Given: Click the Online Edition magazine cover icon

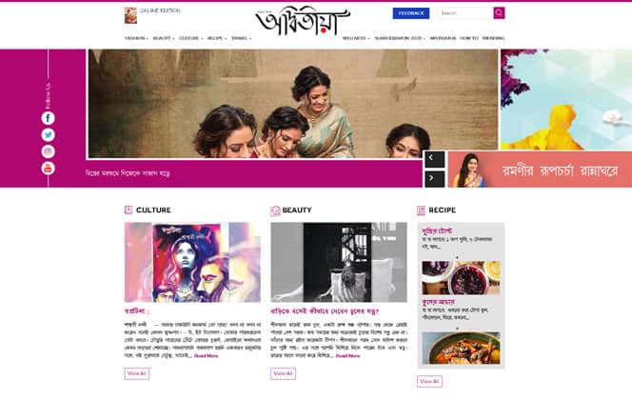Looking at the screenshot, I should 130,15.
